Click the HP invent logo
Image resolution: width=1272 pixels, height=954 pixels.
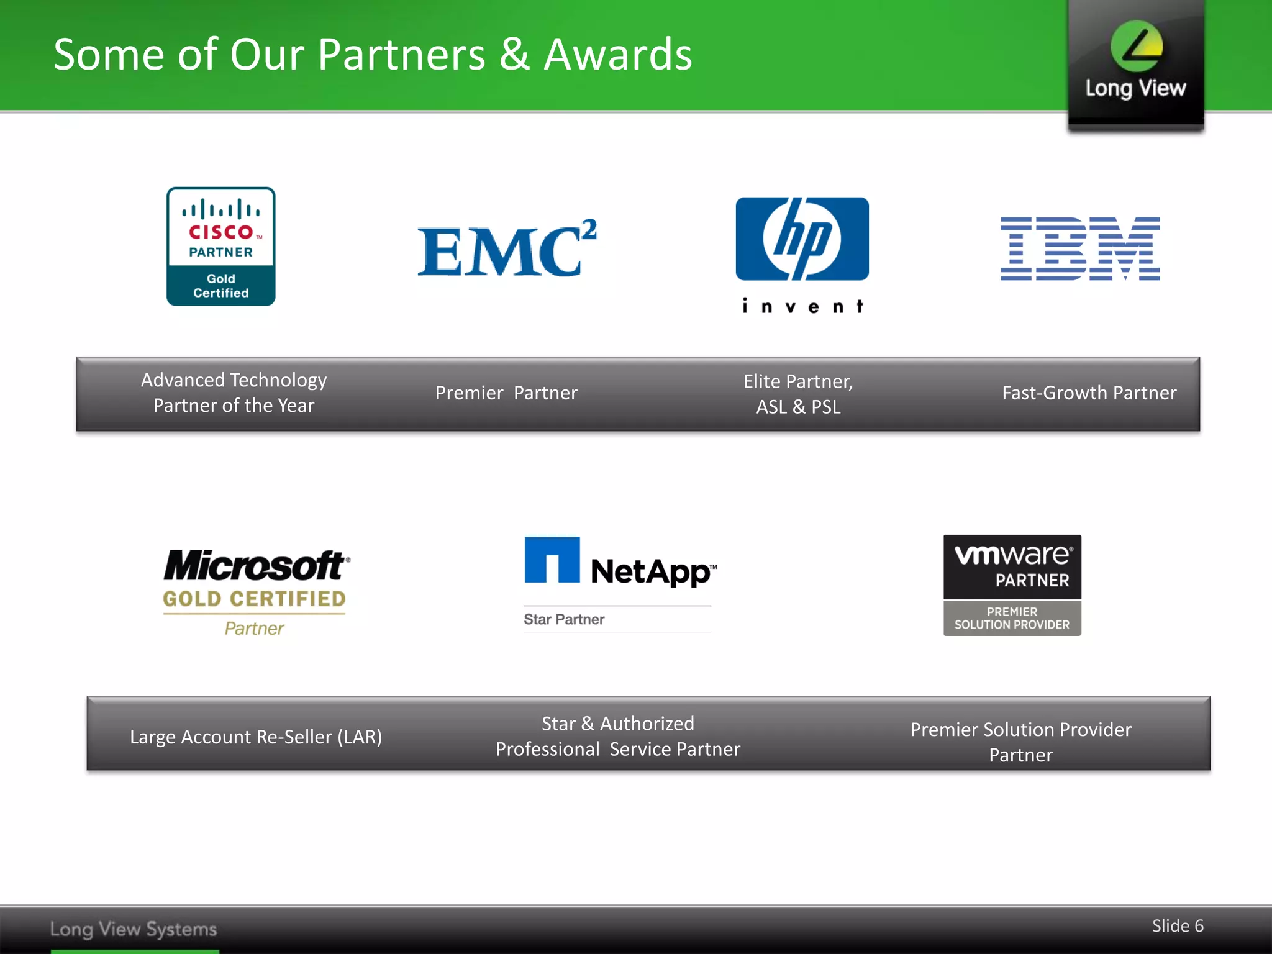(x=802, y=255)
